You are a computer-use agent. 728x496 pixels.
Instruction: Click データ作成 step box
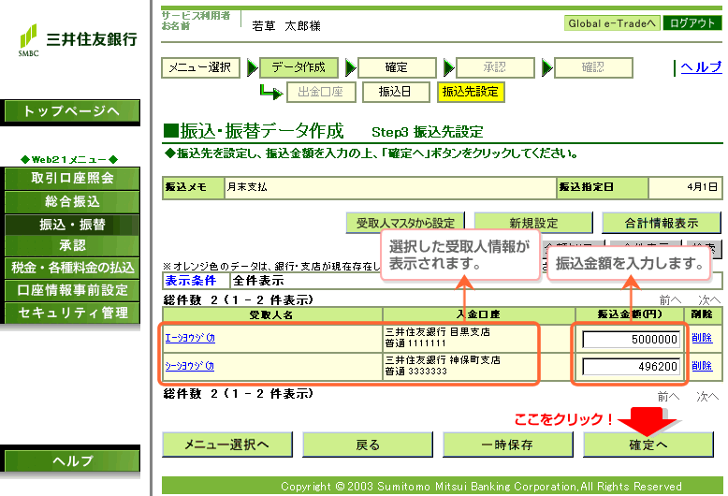(298, 67)
